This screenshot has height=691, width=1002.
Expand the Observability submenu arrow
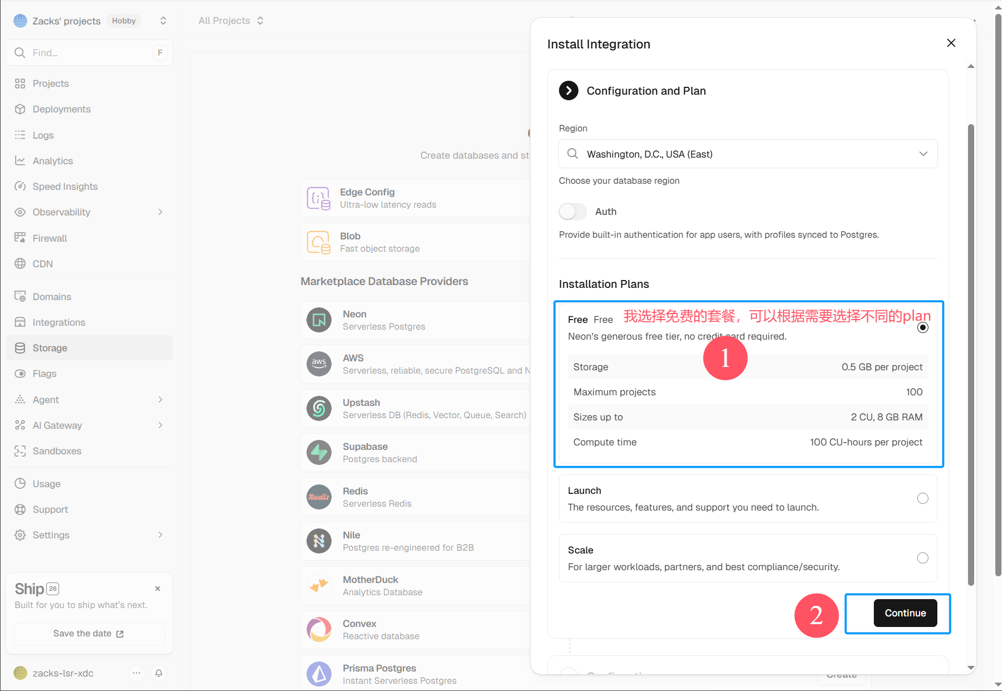pyautogui.click(x=160, y=212)
